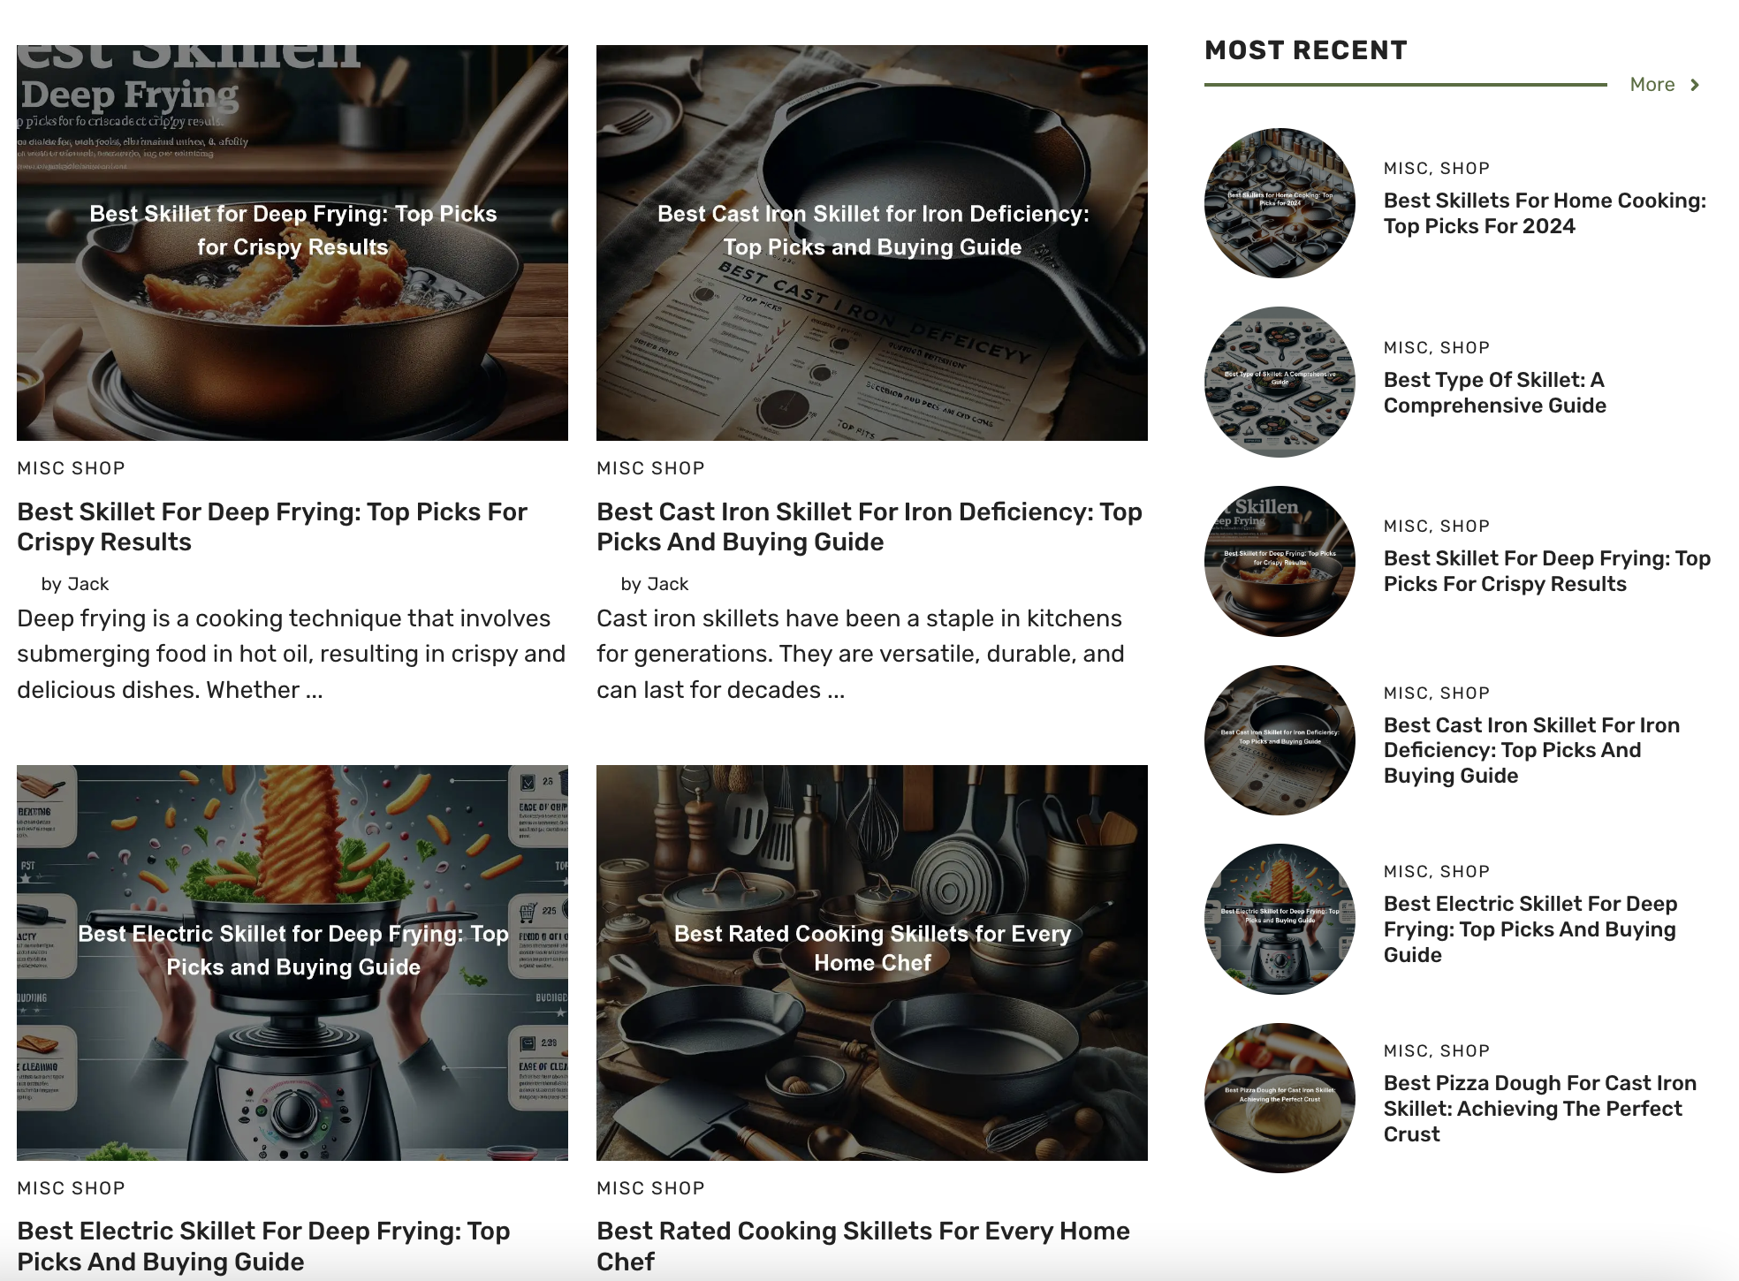The width and height of the screenshot is (1739, 1281).
Task: Click the deep frying skillet featured image
Action: pyautogui.click(x=292, y=243)
